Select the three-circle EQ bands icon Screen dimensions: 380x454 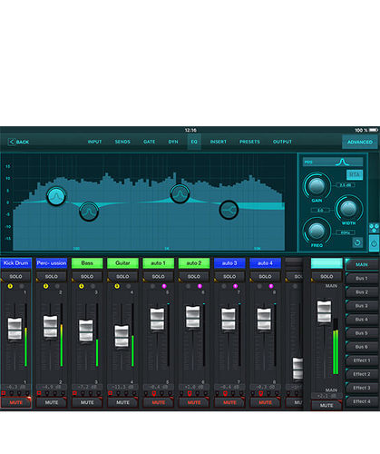pos(374,228)
